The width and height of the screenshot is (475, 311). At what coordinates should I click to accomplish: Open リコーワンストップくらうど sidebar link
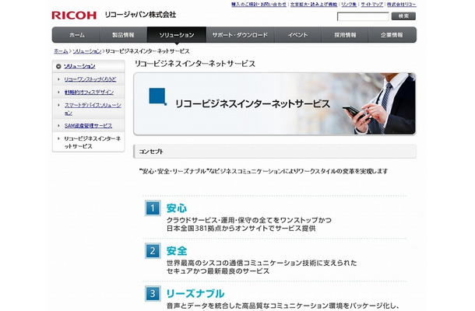tap(90, 79)
